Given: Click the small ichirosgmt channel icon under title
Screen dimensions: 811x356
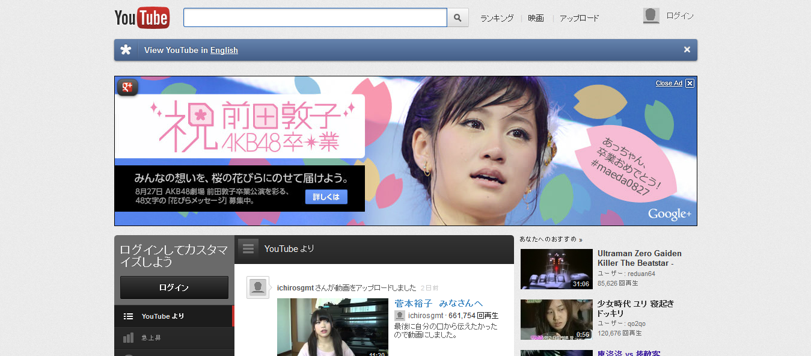Looking at the screenshot, I should click(399, 315).
